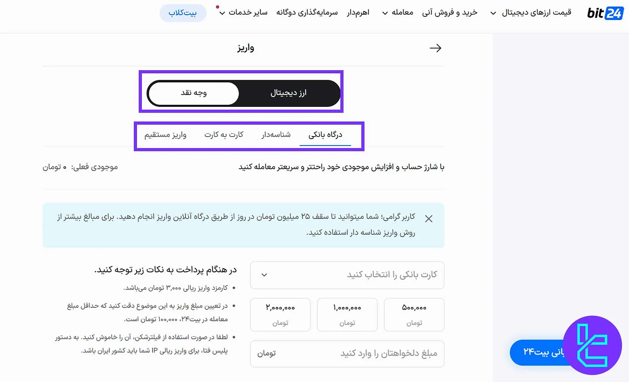Click the اهرم‌دار menu item
The width and height of the screenshot is (629, 382).
click(x=358, y=13)
